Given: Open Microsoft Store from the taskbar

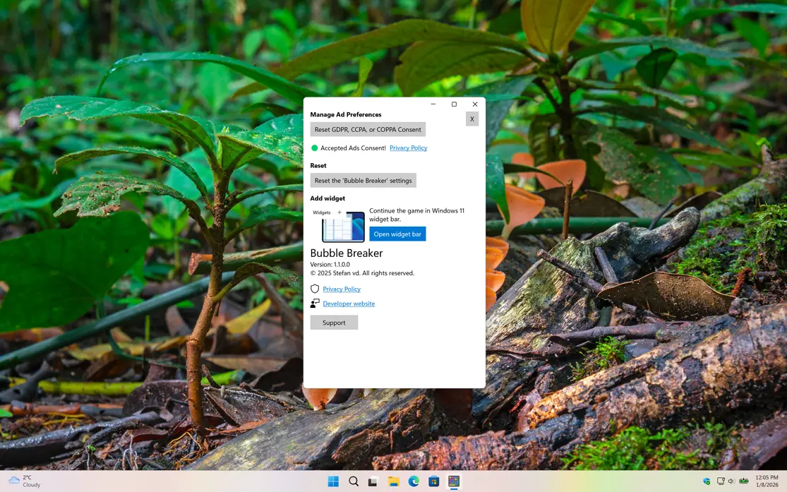Looking at the screenshot, I should (433, 481).
